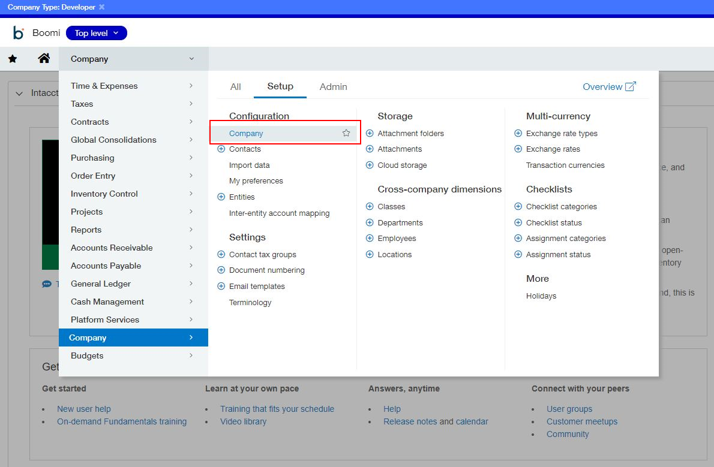This screenshot has height=467, width=714.
Task: Click the plus icon next to Departments
Action: tap(370, 223)
